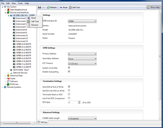Run Self-Test from the toolbar
The width and height of the screenshot is (163, 128).
tap(74, 7)
